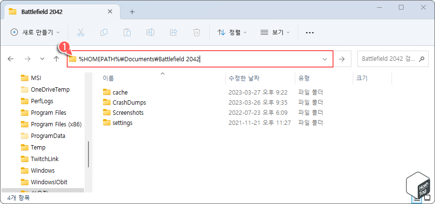435x204 pixels.
Task: Click the Share icon in toolbar
Action: click(x=174, y=32)
